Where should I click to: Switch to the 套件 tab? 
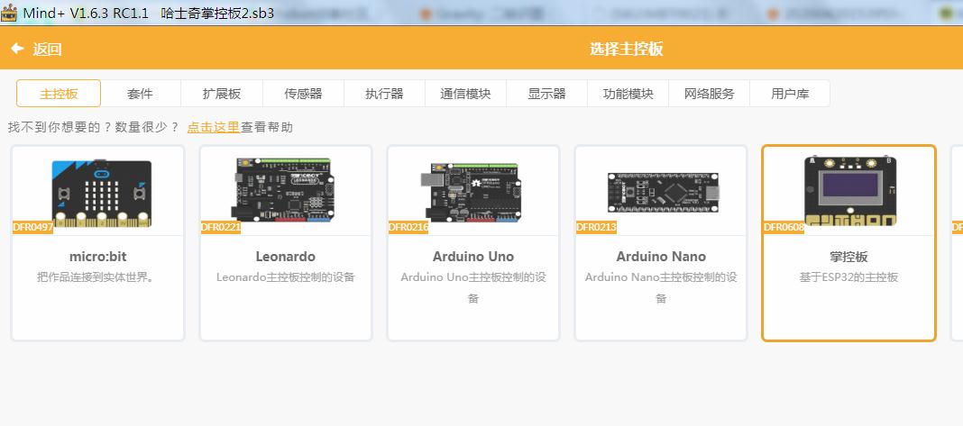(x=140, y=94)
